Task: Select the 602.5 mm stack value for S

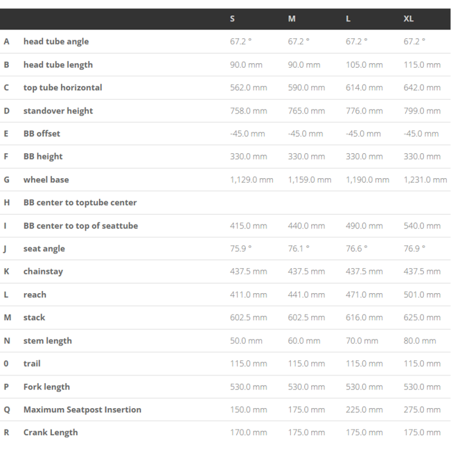Action: click(x=249, y=318)
